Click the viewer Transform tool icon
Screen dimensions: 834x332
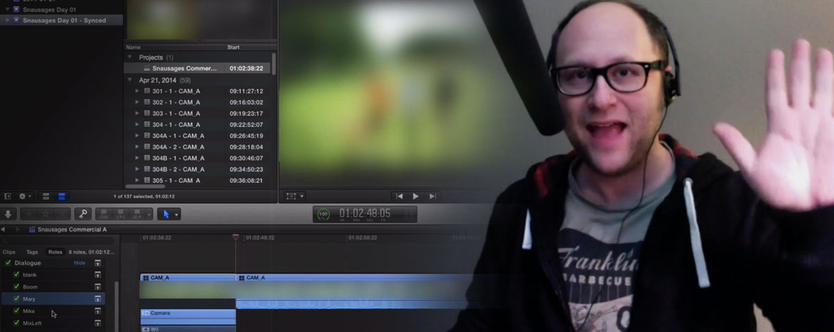[291, 197]
